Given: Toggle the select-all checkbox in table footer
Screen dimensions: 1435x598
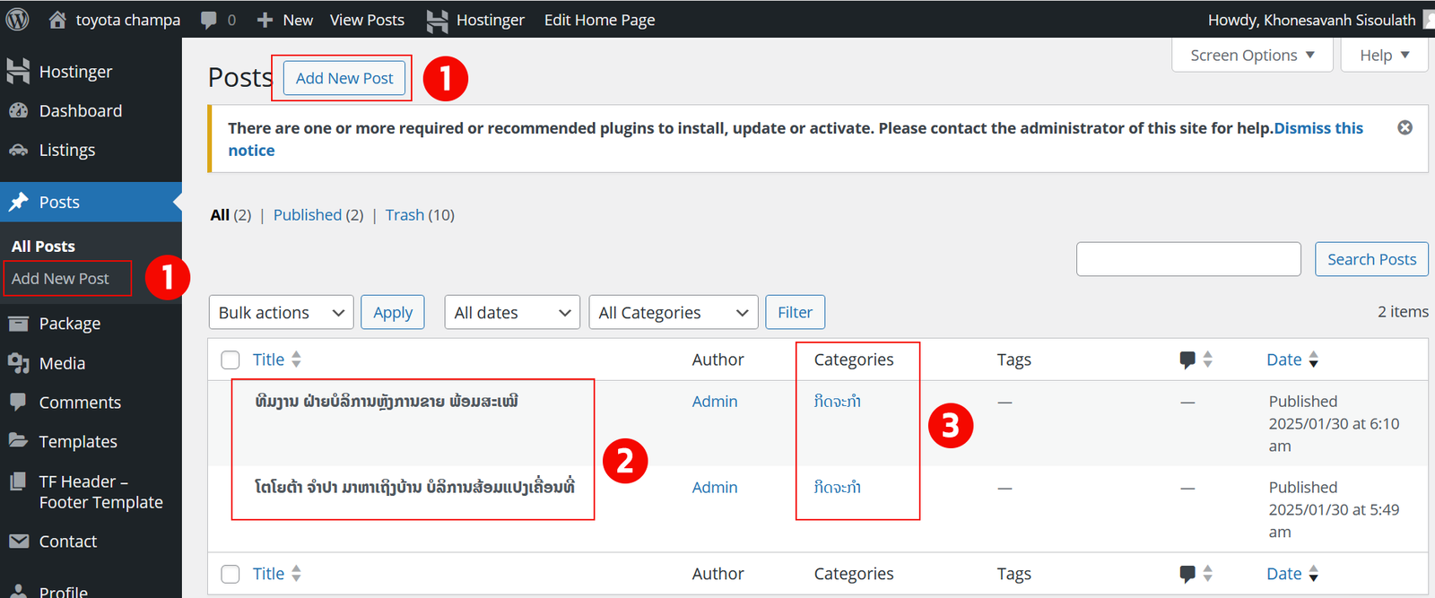Looking at the screenshot, I should point(230,574).
